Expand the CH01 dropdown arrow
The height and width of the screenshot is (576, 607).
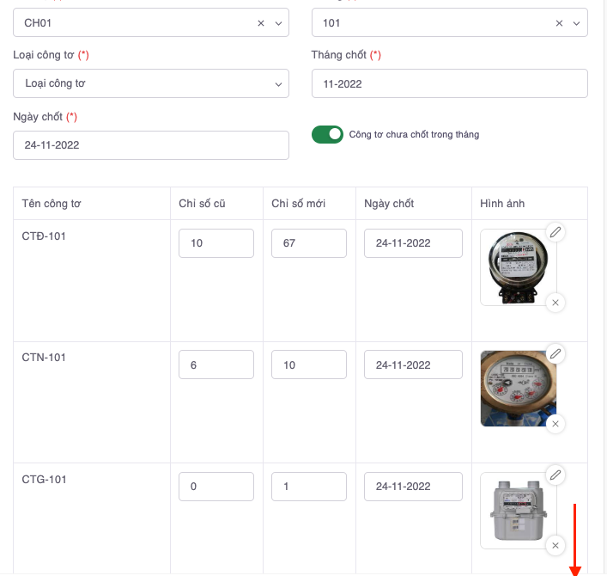pyautogui.click(x=278, y=23)
